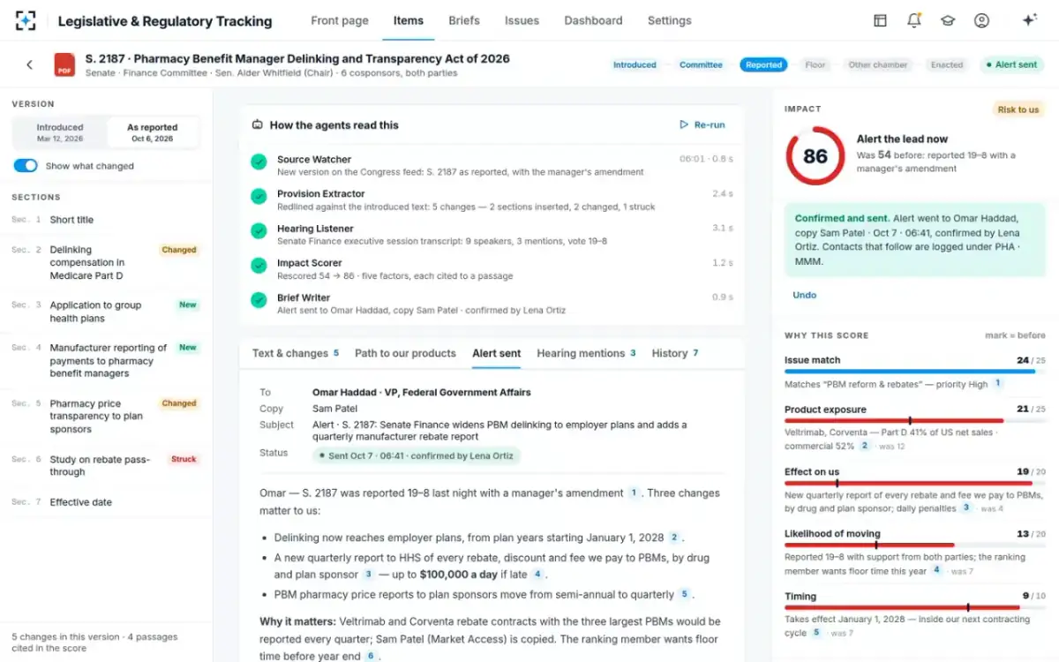This screenshot has width=1059, height=662.
Task: Open Sec. 7 Effective date
Action: [106, 502]
